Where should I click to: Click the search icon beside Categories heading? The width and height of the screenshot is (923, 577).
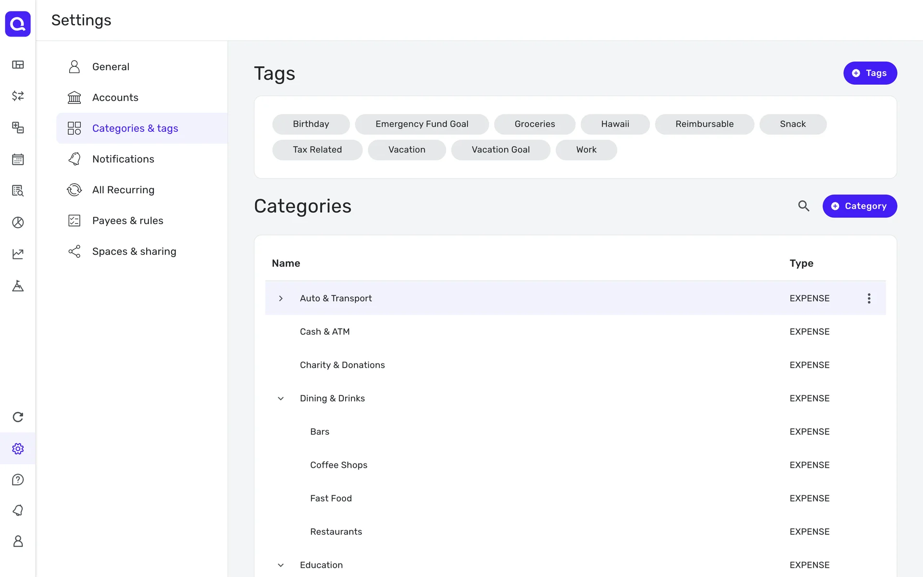pyautogui.click(x=803, y=206)
